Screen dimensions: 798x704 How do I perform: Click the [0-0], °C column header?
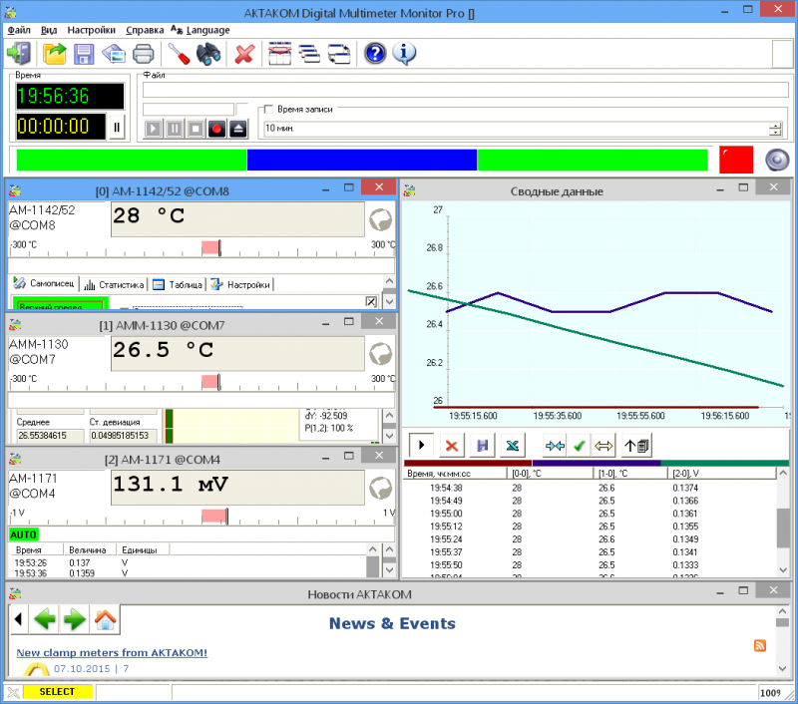point(551,474)
